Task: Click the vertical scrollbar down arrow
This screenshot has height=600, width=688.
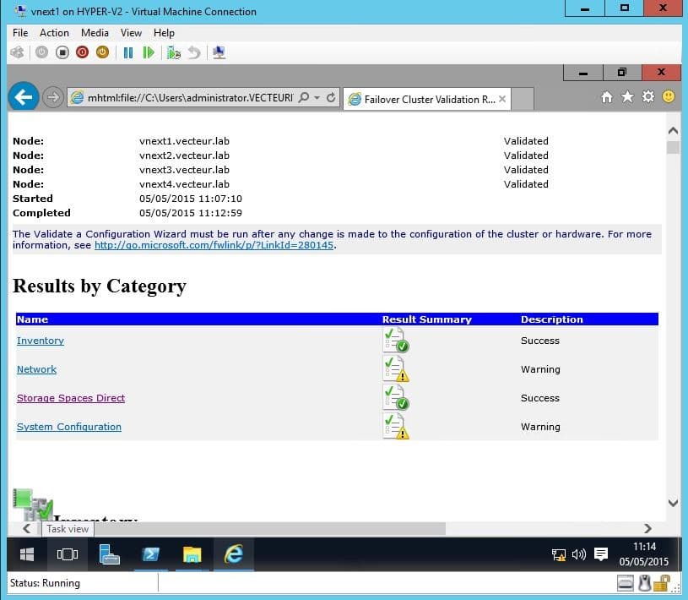Action: coord(673,503)
